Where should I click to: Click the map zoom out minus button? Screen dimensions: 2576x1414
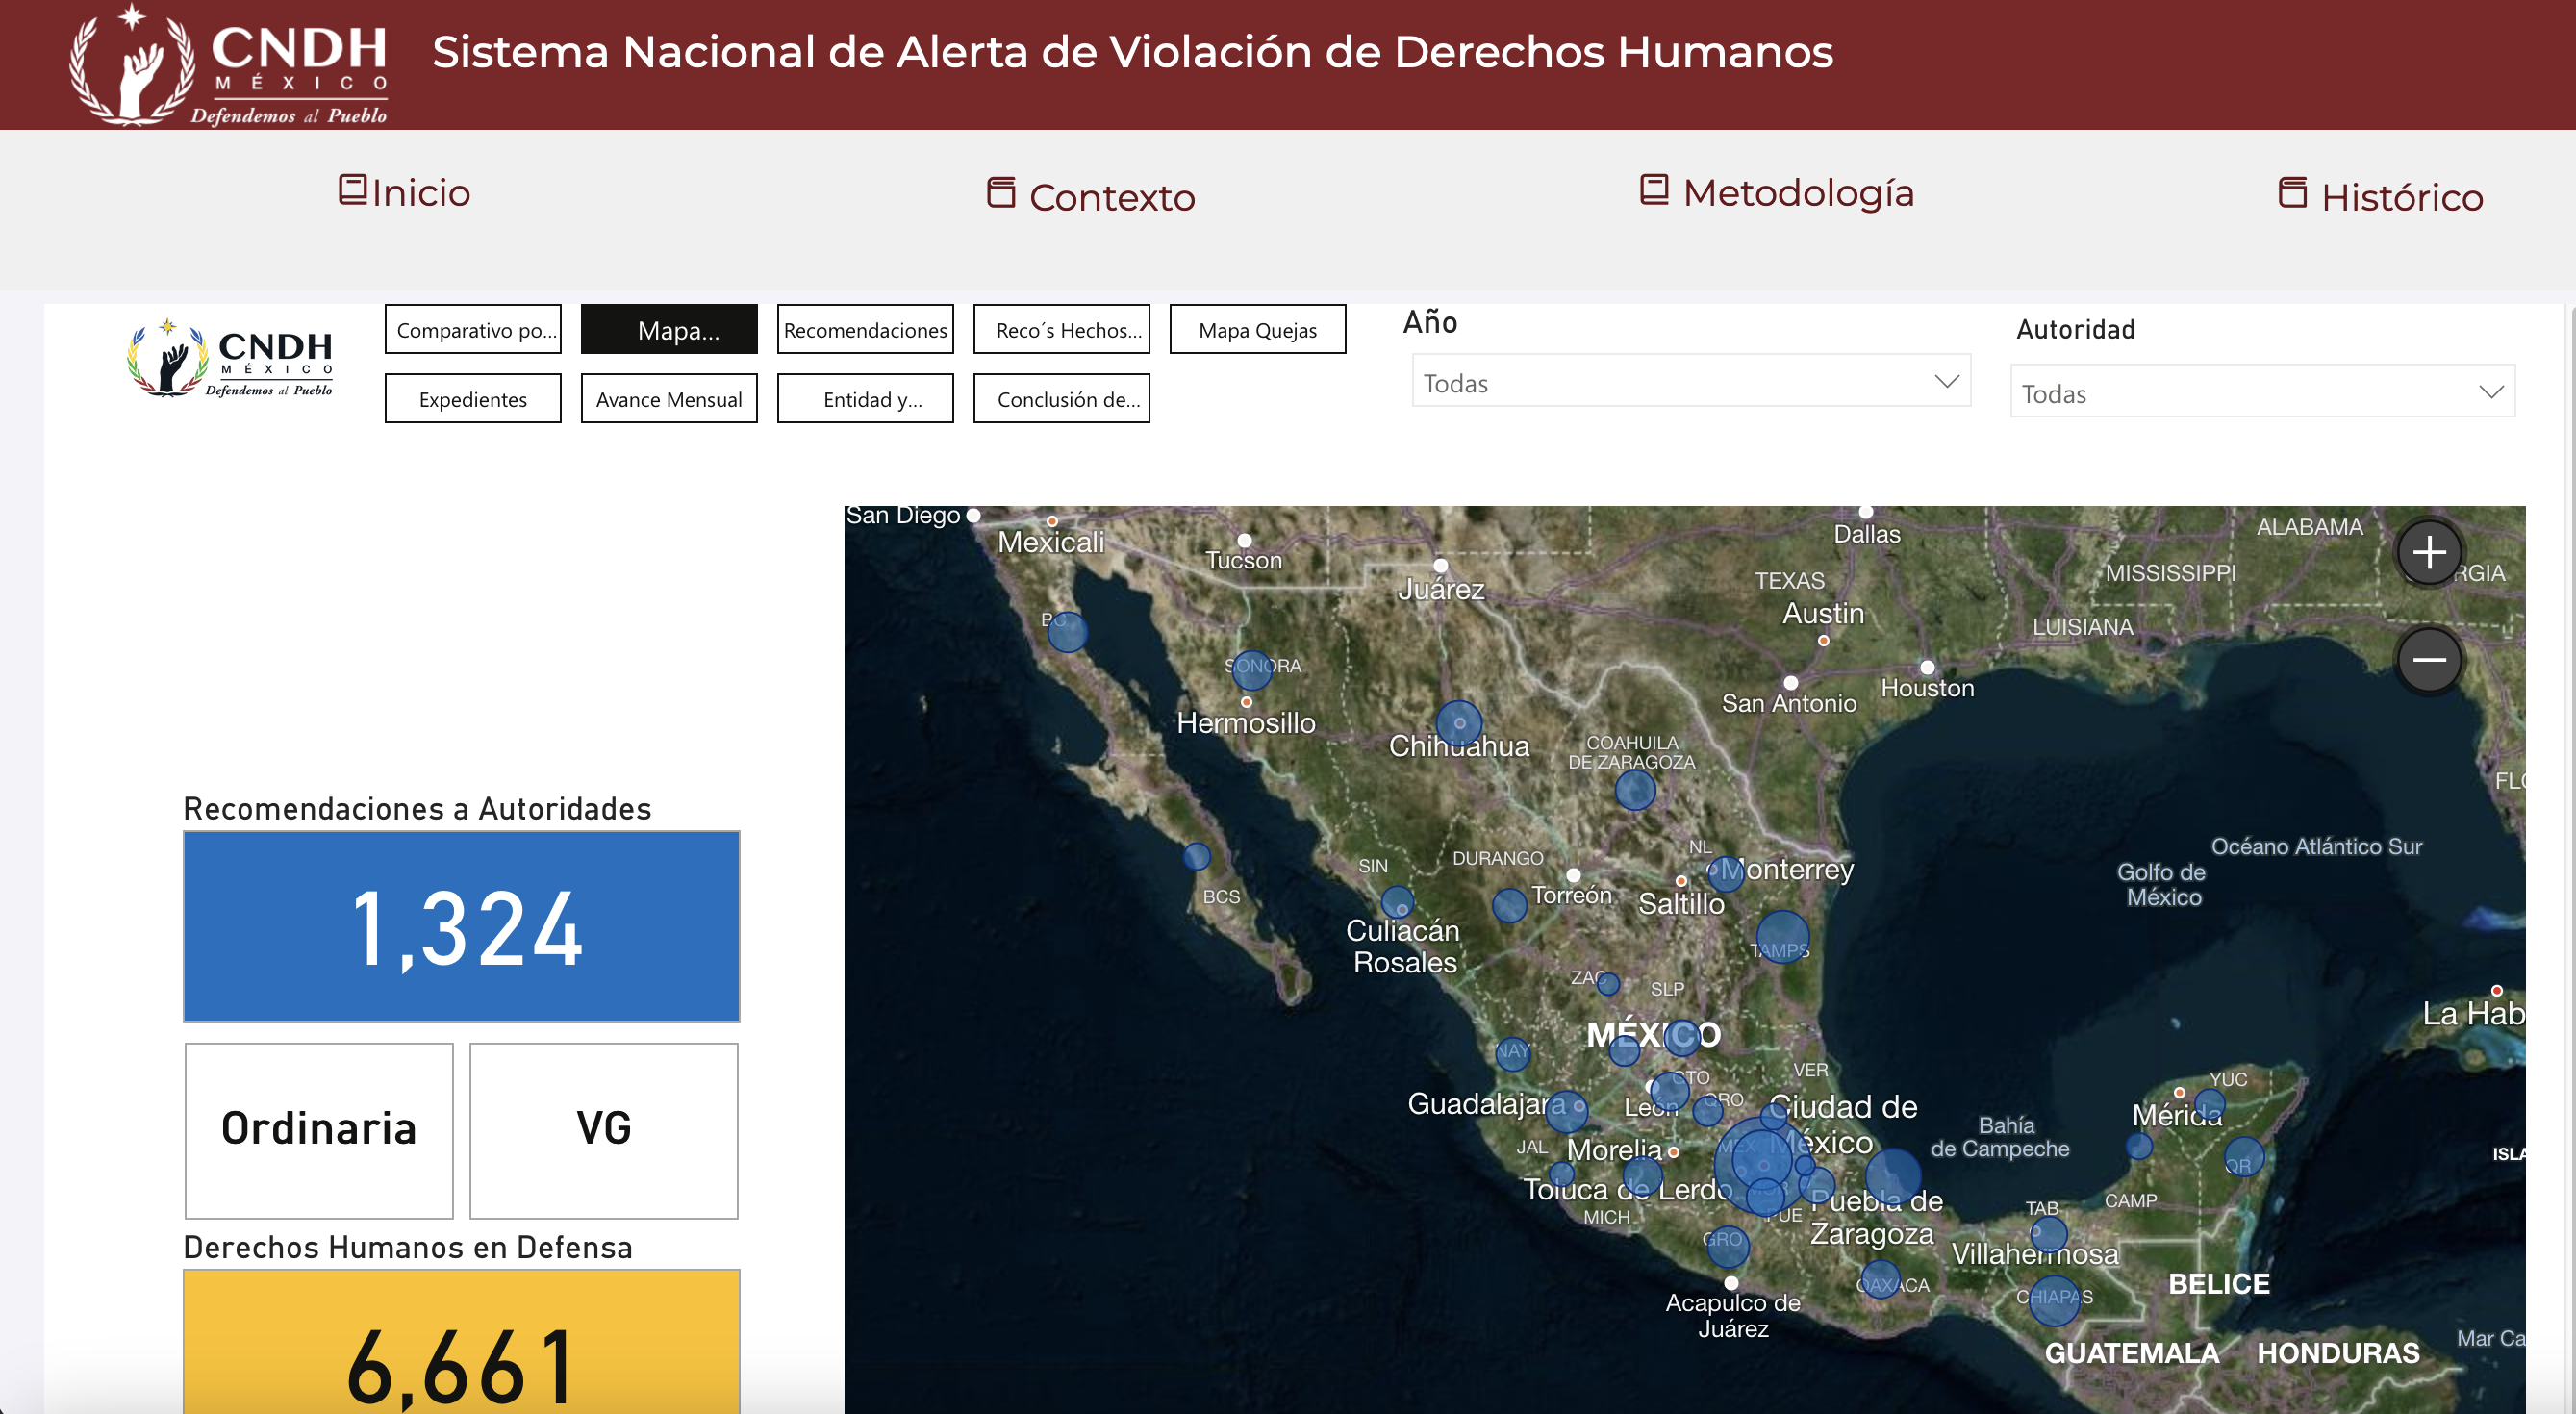coord(2428,660)
